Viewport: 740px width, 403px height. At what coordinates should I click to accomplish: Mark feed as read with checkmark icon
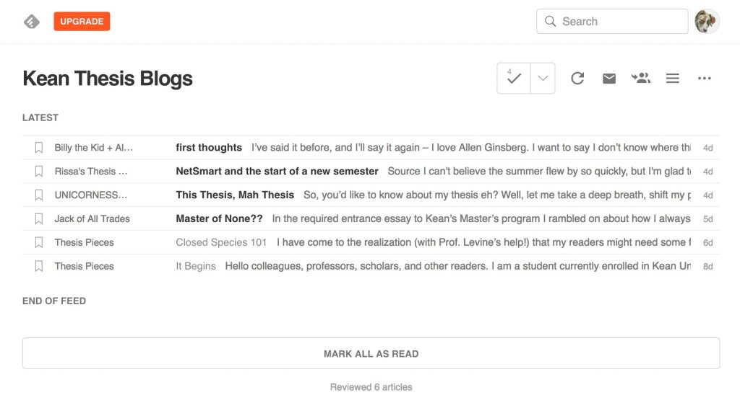(x=514, y=79)
